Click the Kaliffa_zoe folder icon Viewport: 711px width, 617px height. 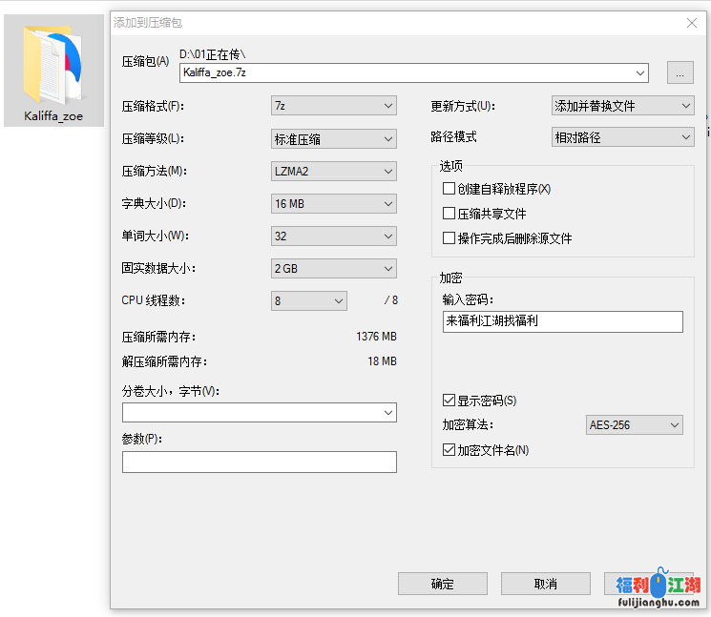pos(53,65)
